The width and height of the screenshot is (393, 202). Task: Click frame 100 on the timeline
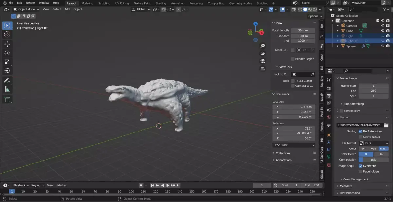(131, 192)
